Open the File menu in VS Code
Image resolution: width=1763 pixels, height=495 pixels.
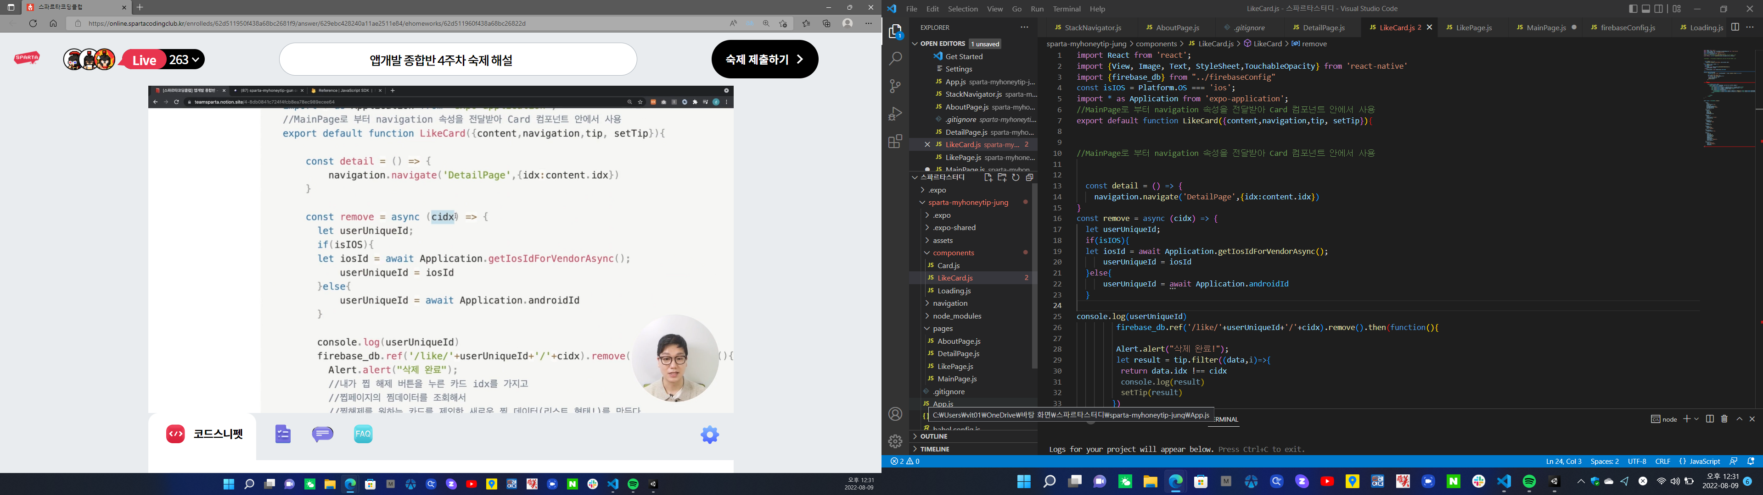912,9
